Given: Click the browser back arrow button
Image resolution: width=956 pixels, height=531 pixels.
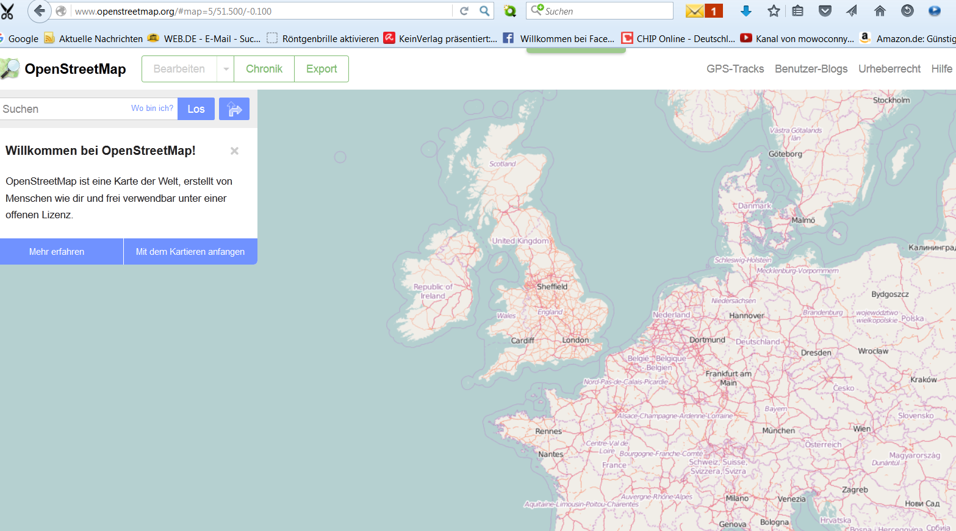Looking at the screenshot, I should click(x=40, y=11).
